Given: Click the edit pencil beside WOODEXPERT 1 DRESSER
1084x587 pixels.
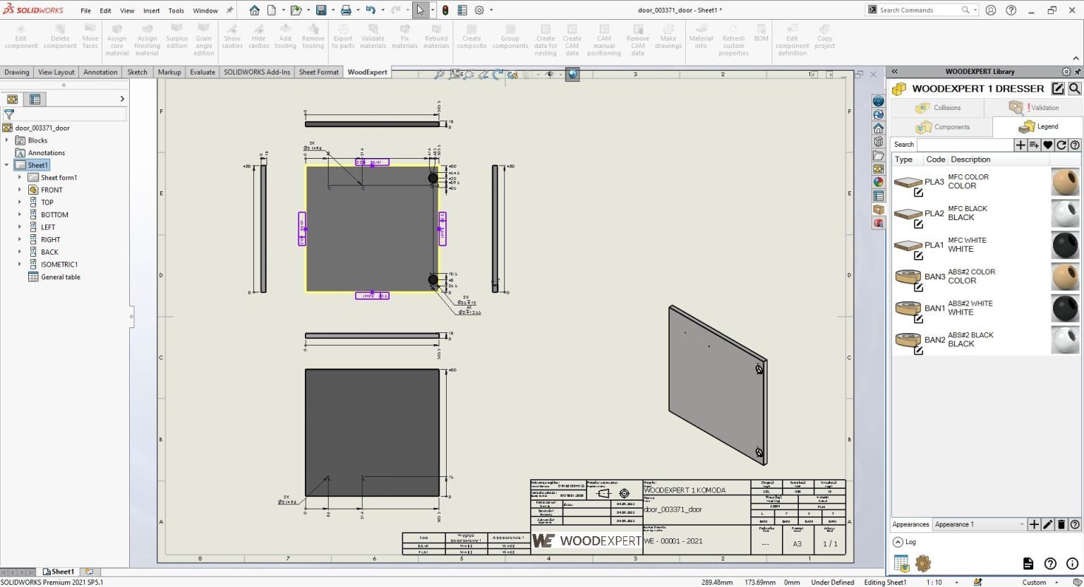Looking at the screenshot, I should [1057, 88].
